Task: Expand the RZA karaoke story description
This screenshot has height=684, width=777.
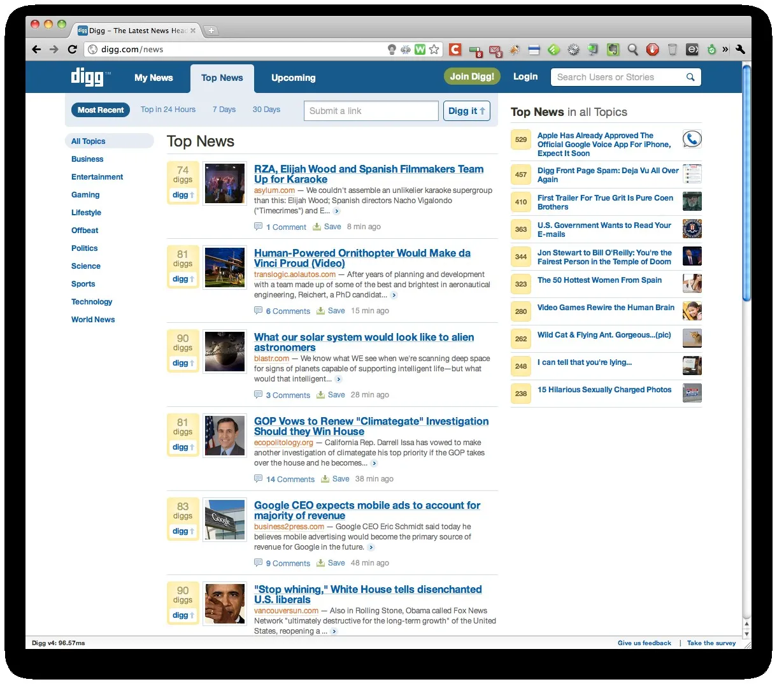Action: [337, 211]
